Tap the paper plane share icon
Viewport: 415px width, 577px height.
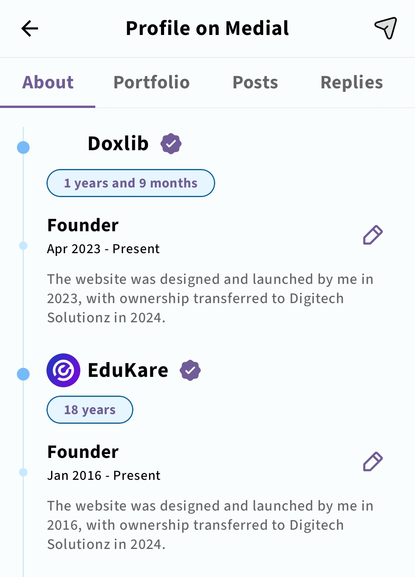(385, 28)
